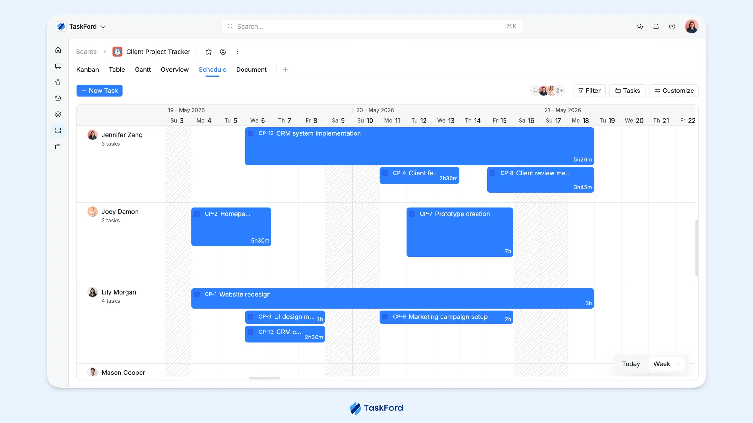Check the CP-4 Client feedback checkbox
The height and width of the screenshot is (423, 753).
tap(385, 173)
